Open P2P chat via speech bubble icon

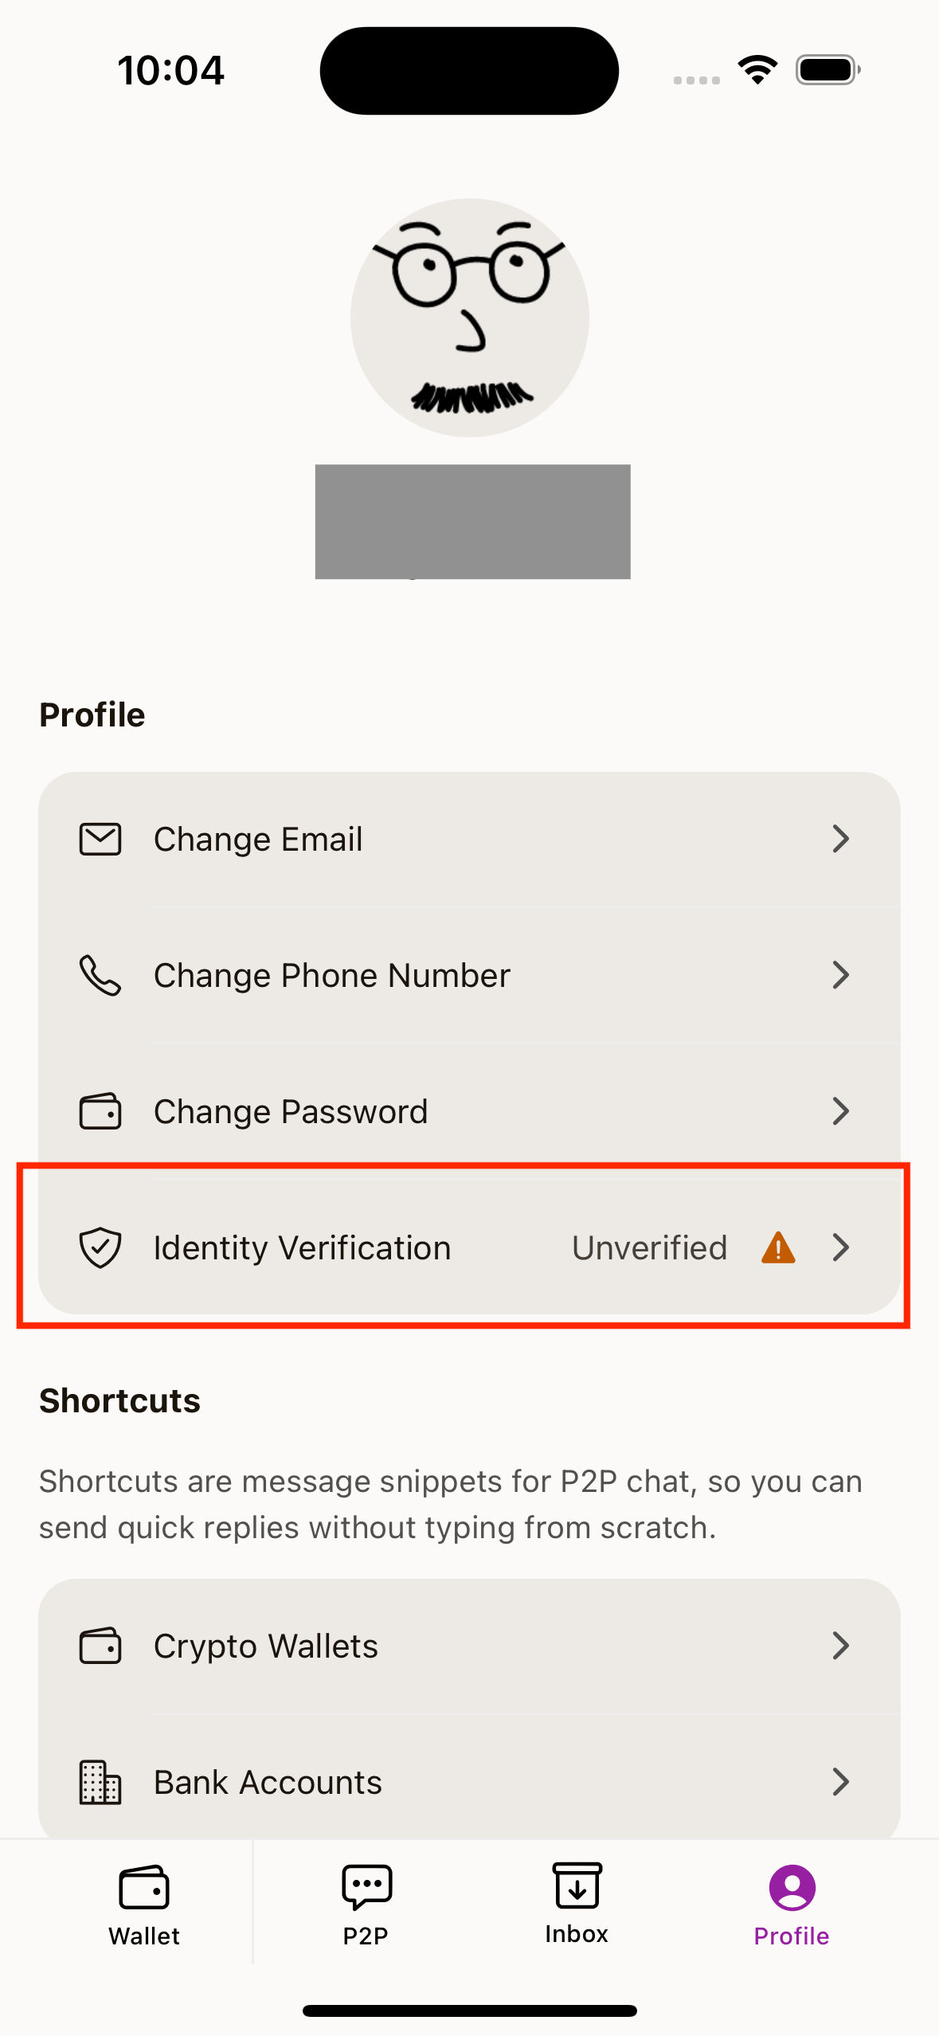[366, 1885]
